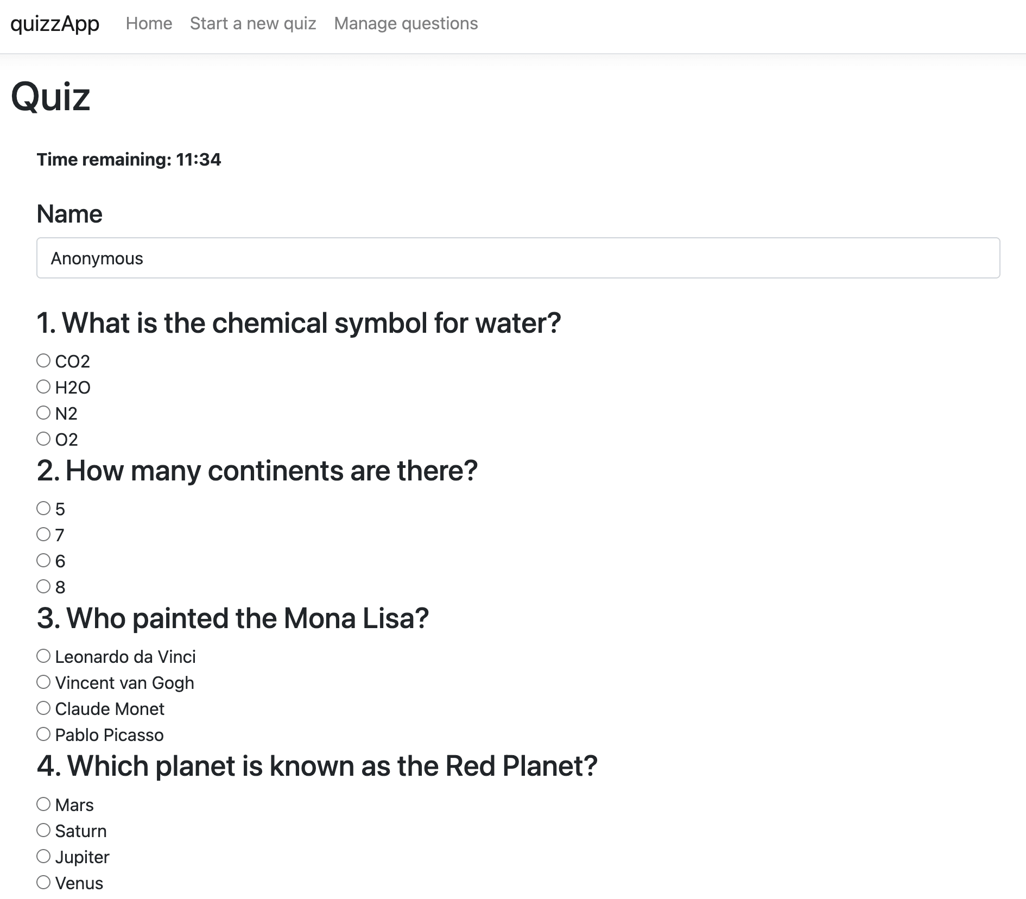Pick Jupiter answer option

[x=43, y=856]
